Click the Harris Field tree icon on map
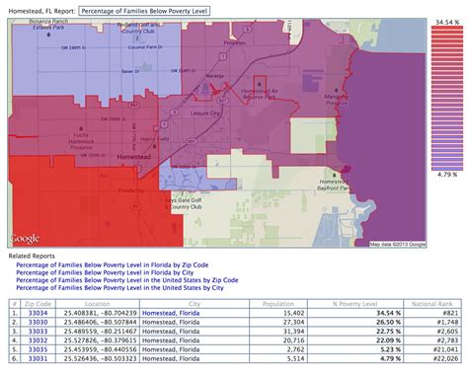The image size is (468, 376). click(x=155, y=146)
